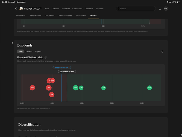Click the 4.00% axis label

coord(52,103)
